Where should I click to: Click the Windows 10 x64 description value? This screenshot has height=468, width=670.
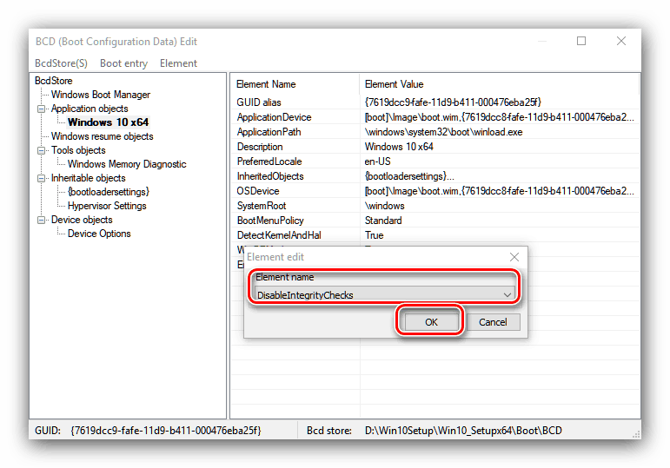(x=399, y=147)
